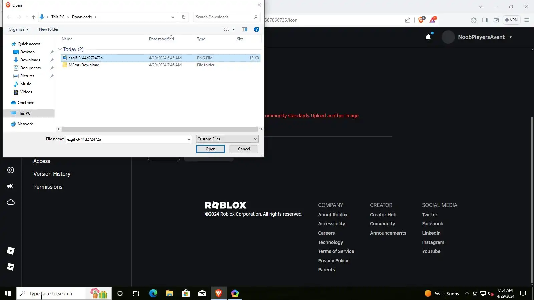Screen dimensions: 534x300
Task: Click This PC in address breadcrumb
Action: click(x=58, y=17)
